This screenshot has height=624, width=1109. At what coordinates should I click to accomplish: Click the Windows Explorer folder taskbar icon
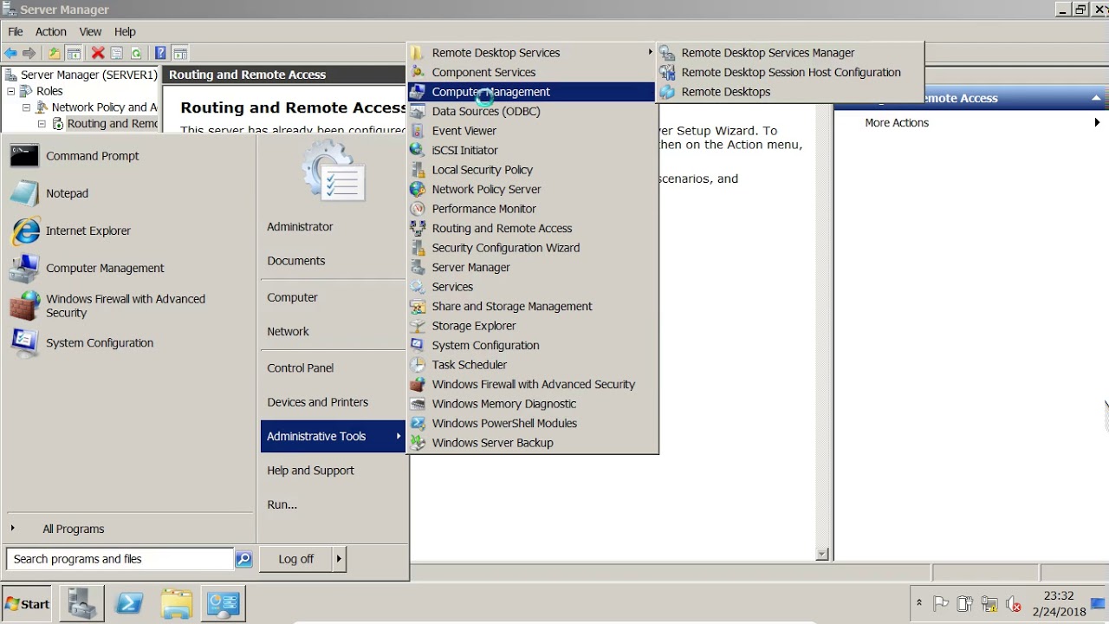click(x=176, y=603)
